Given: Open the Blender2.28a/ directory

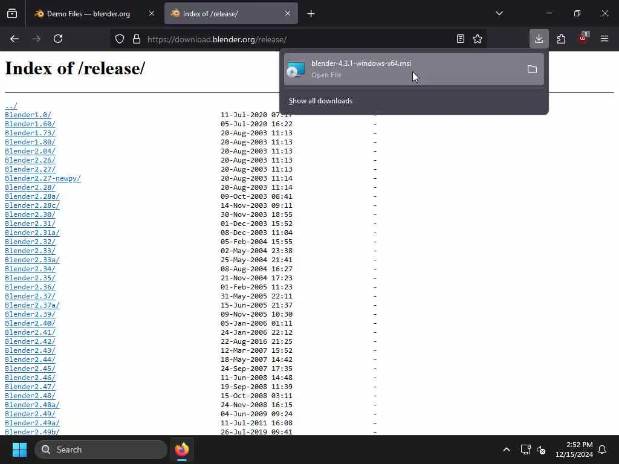Looking at the screenshot, I should (x=32, y=196).
